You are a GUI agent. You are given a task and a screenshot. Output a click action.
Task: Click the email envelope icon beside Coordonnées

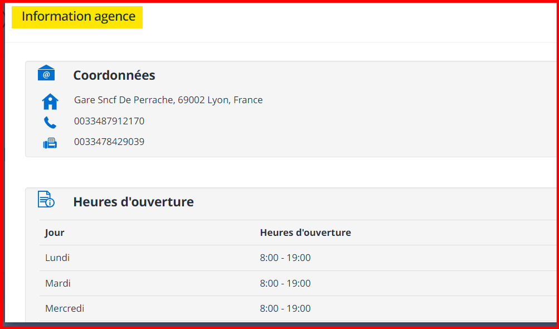[x=46, y=73]
